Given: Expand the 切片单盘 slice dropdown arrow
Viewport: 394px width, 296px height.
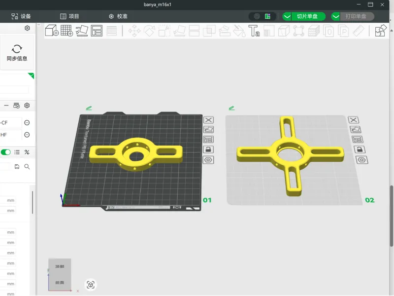Looking at the screenshot, I should [287, 17].
